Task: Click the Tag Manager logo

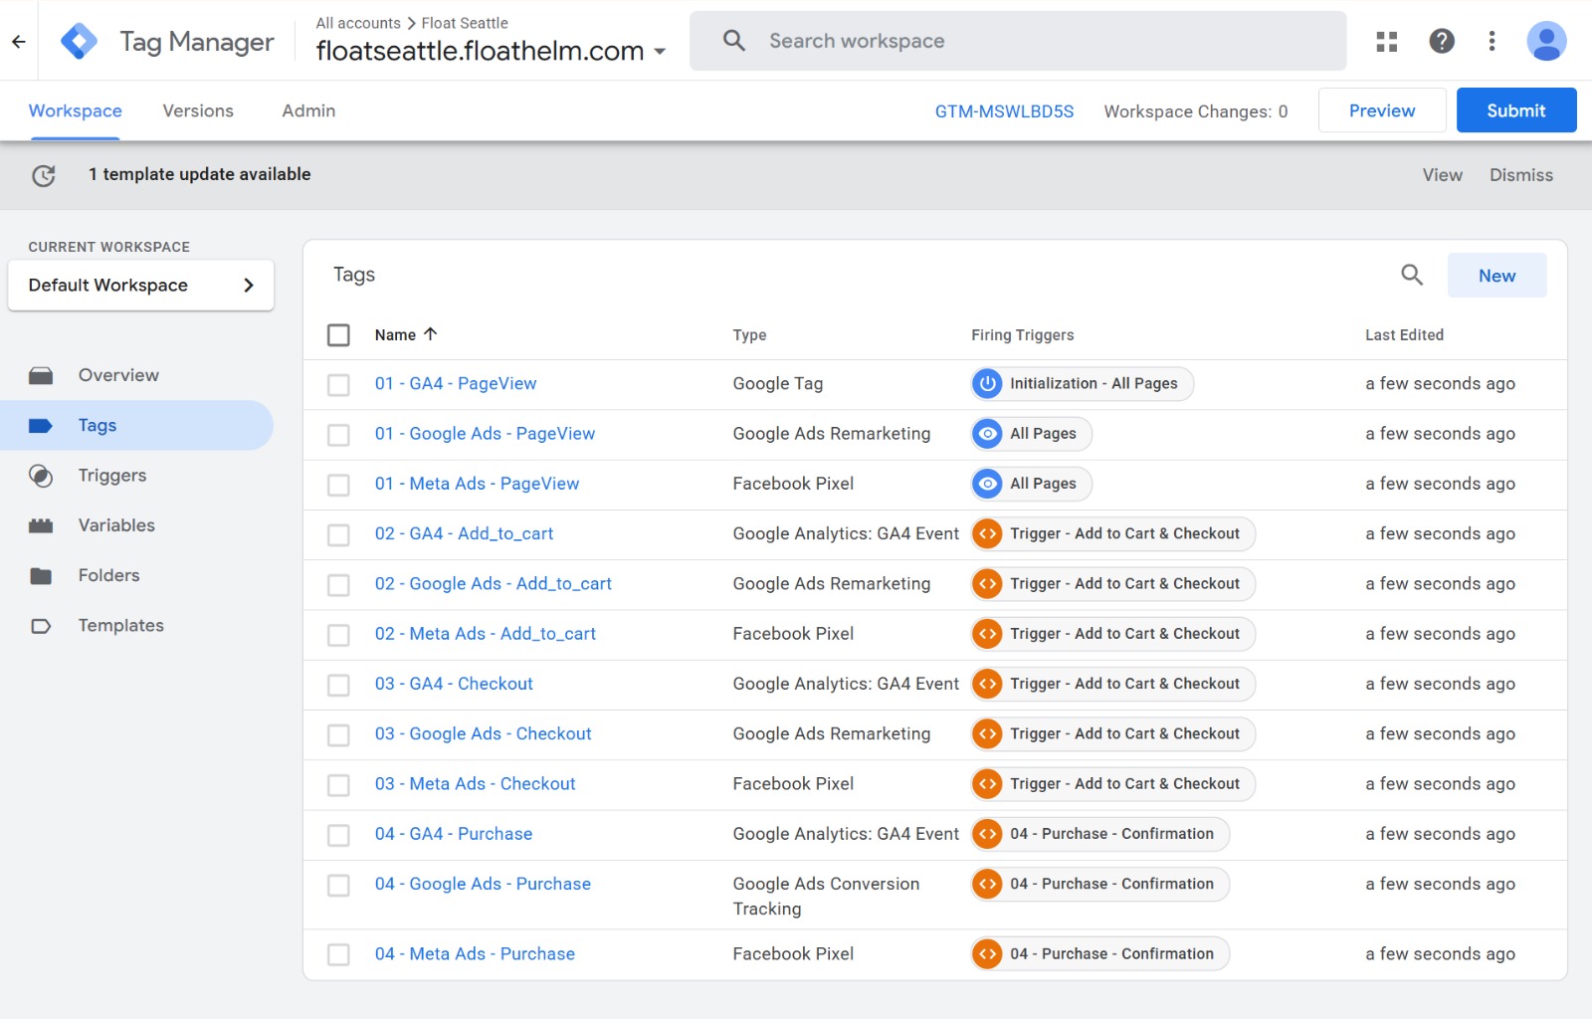Action: (79, 41)
